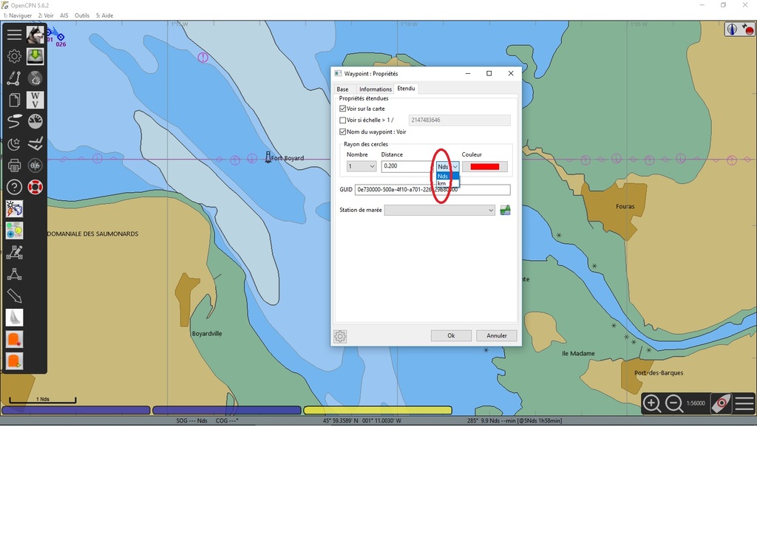This screenshot has height=540, width=757.
Task: Click the GPS status icon at top right
Action: (x=747, y=30)
